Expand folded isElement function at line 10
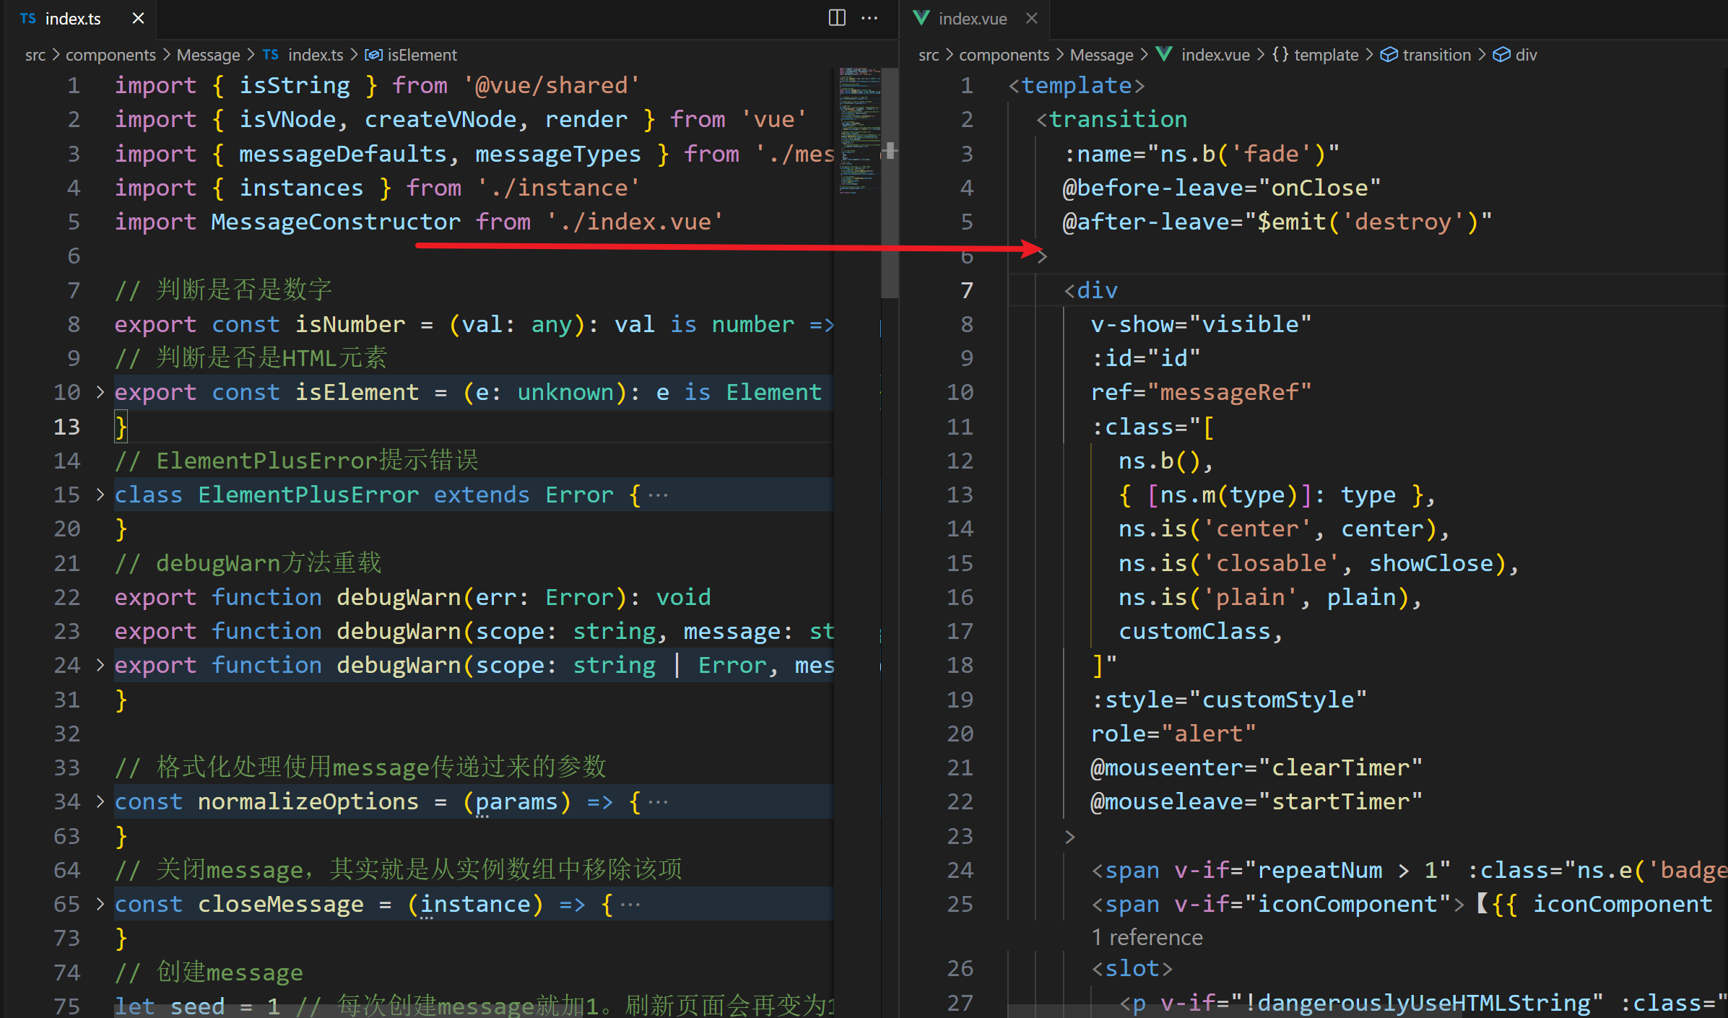Image resolution: width=1728 pixels, height=1018 pixels. coord(100,392)
